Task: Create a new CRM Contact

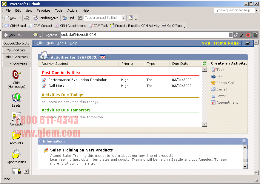Action: coord(40,26)
